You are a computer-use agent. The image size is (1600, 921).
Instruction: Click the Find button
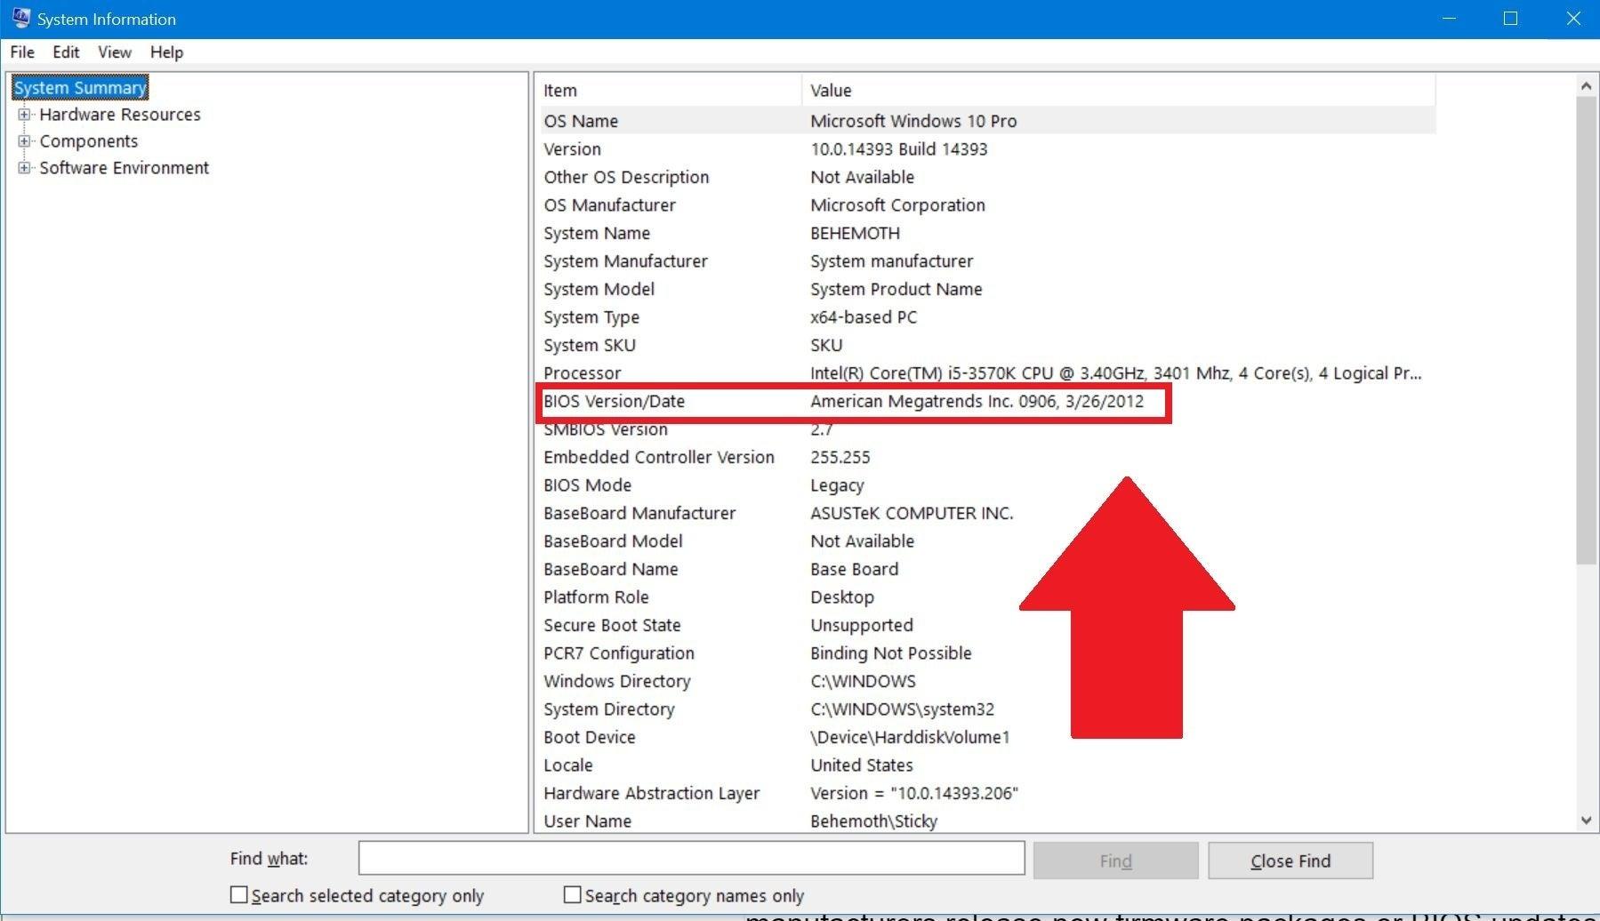pyautogui.click(x=1114, y=860)
